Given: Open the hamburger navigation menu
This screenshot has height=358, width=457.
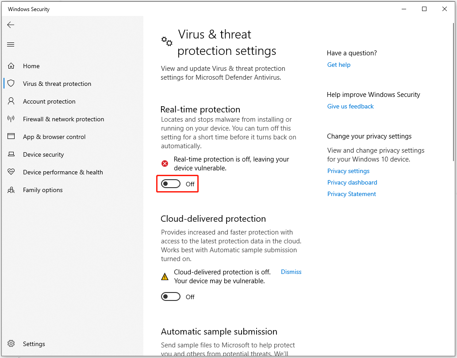Looking at the screenshot, I should [11, 44].
